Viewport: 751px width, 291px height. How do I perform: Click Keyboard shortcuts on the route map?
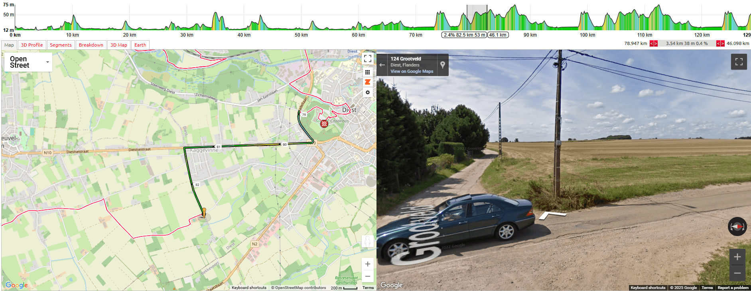point(249,288)
